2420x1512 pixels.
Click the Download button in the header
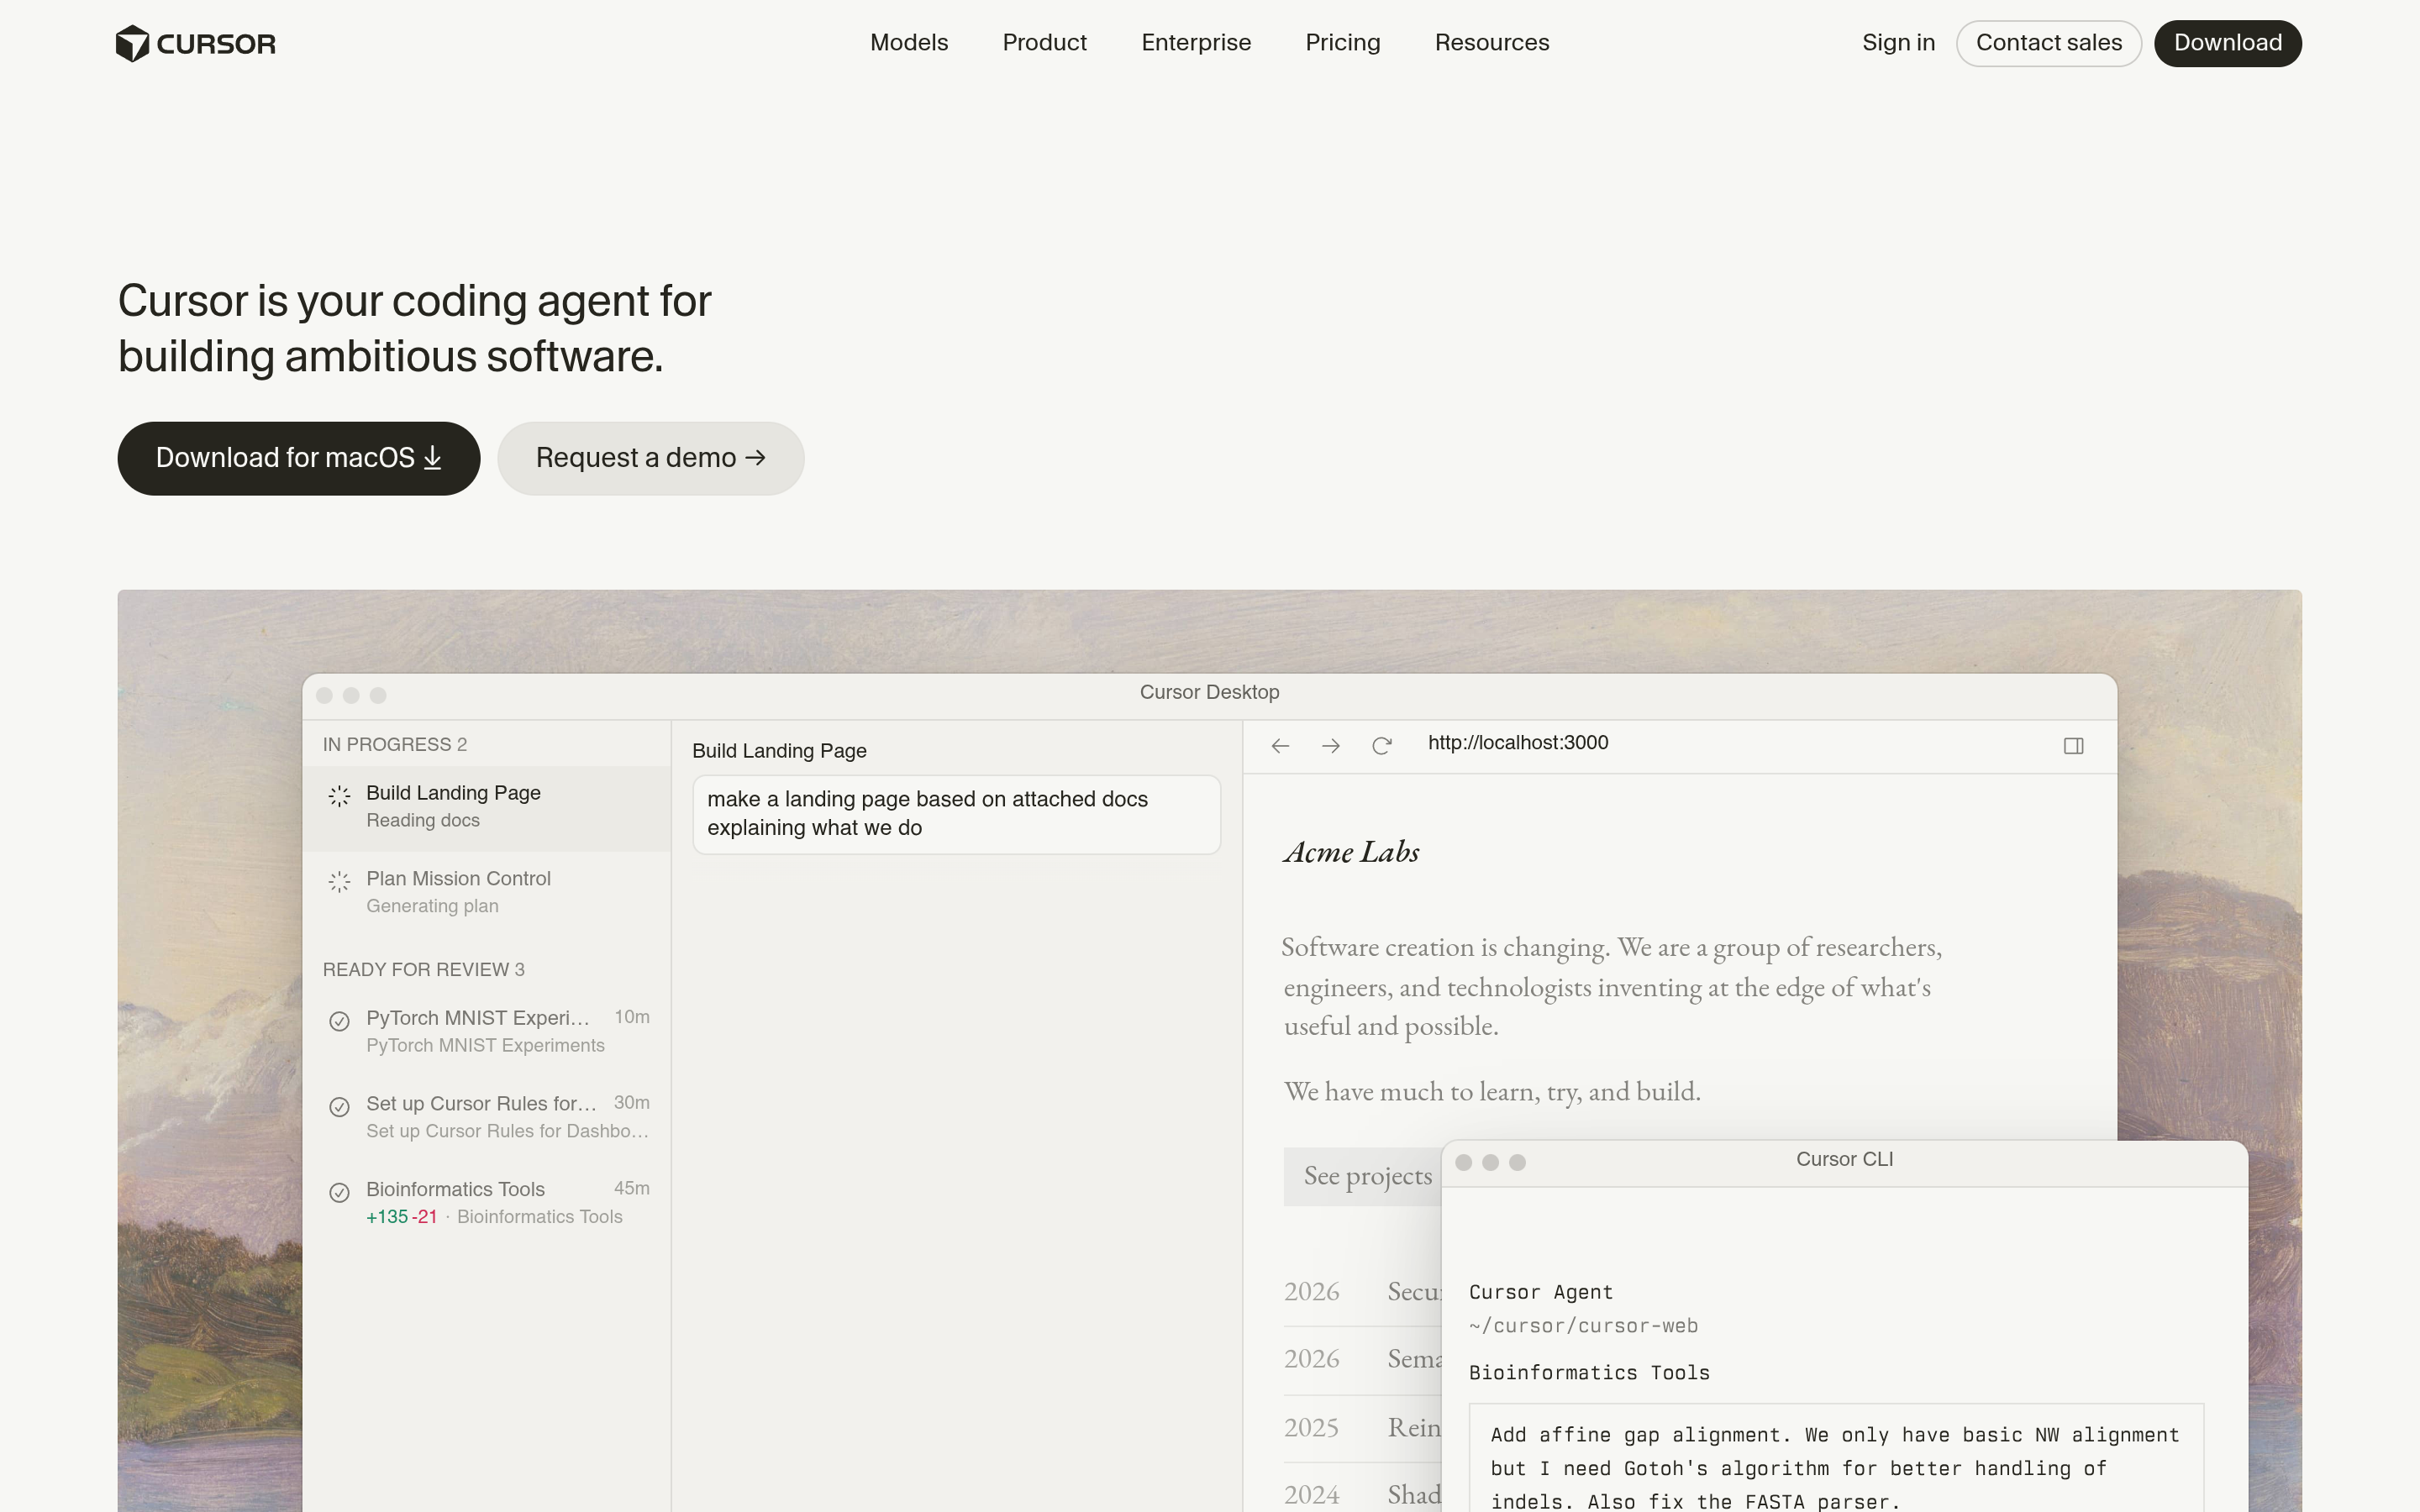(x=2227, y=43)
